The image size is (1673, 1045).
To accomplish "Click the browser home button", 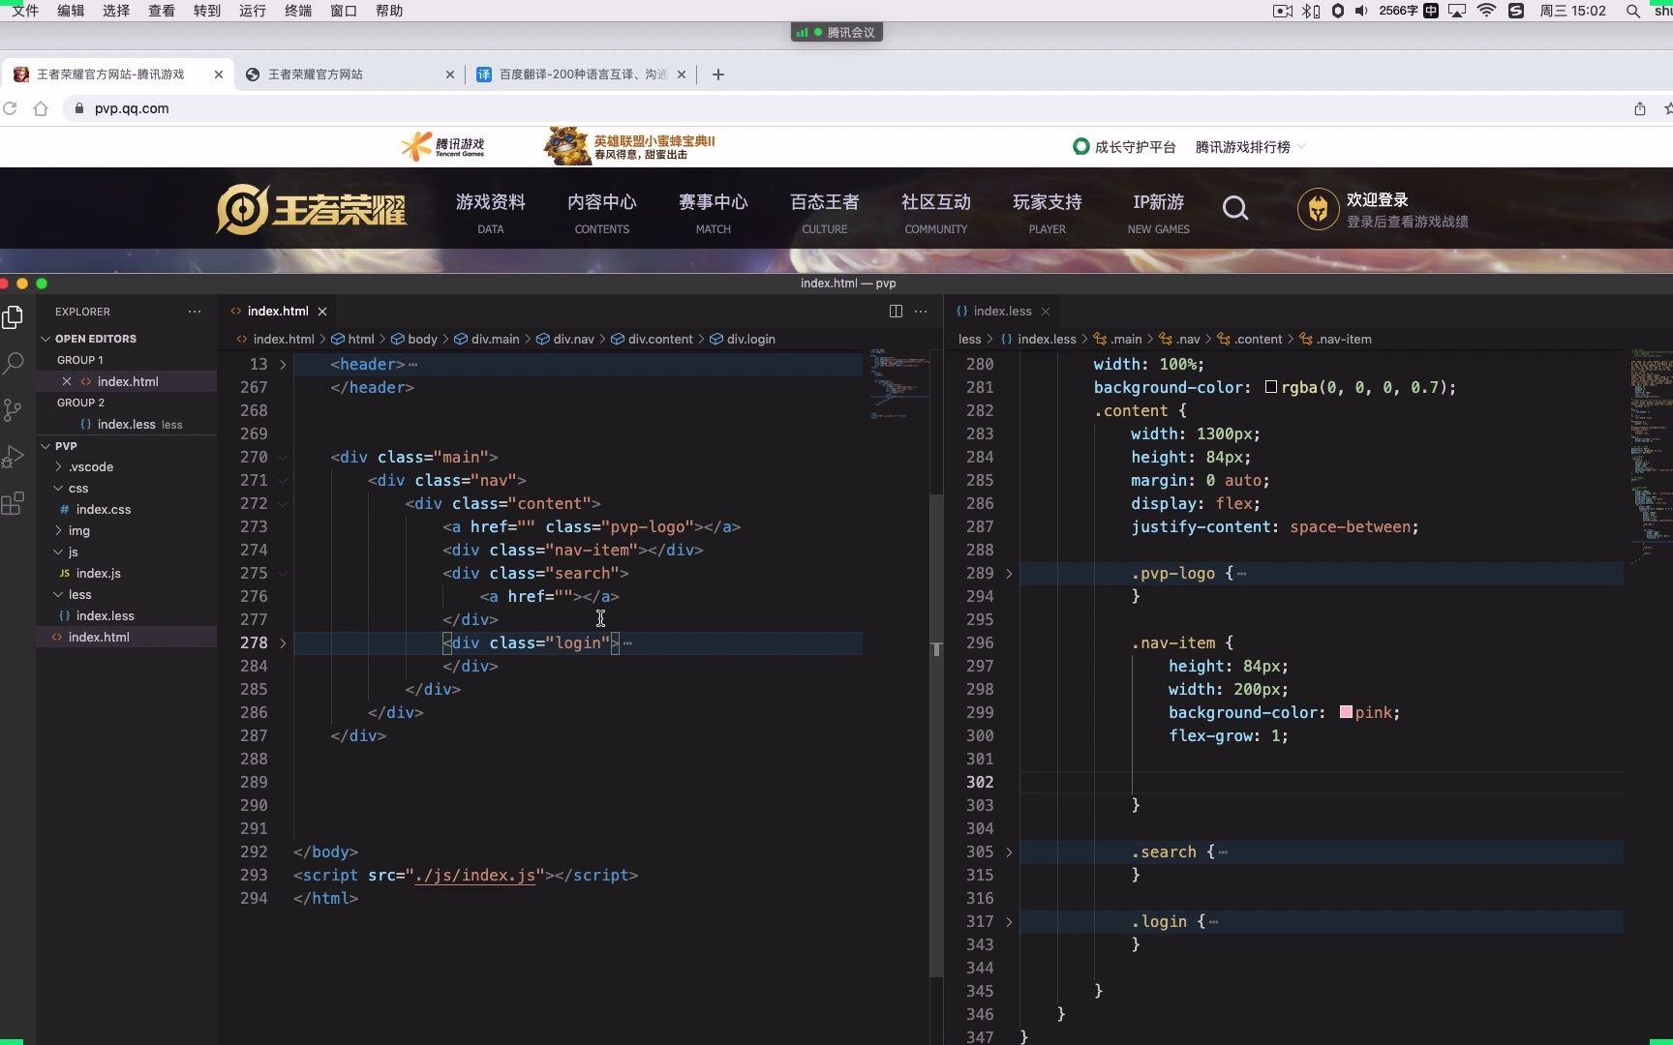I will pos(41,108).
